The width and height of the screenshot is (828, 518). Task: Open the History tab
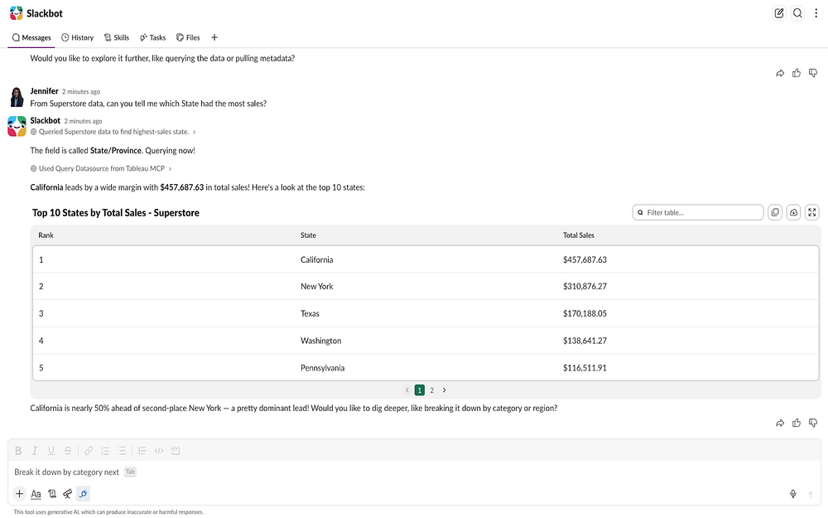point(77,37)
